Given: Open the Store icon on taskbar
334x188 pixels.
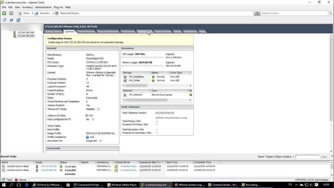Looking at the screenshot, I should pyautogui.click(x=68, y=185).
